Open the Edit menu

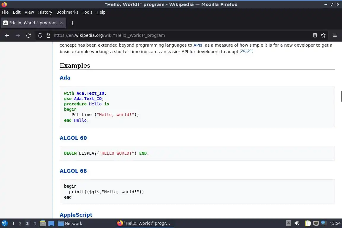tap(17, 12)
